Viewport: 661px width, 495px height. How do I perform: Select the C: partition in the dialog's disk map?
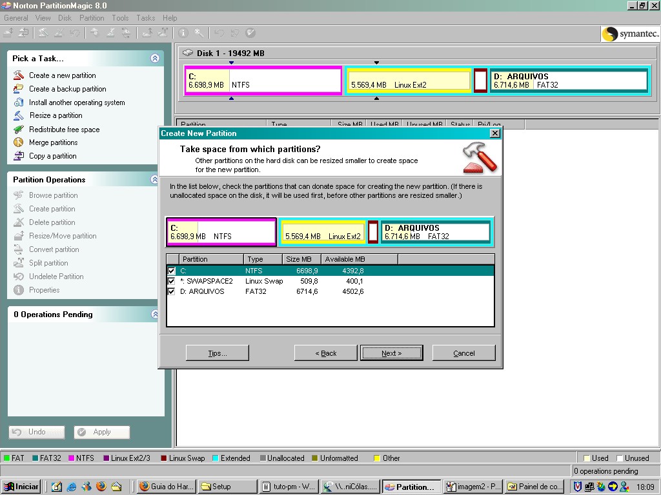tap(221, 232)
